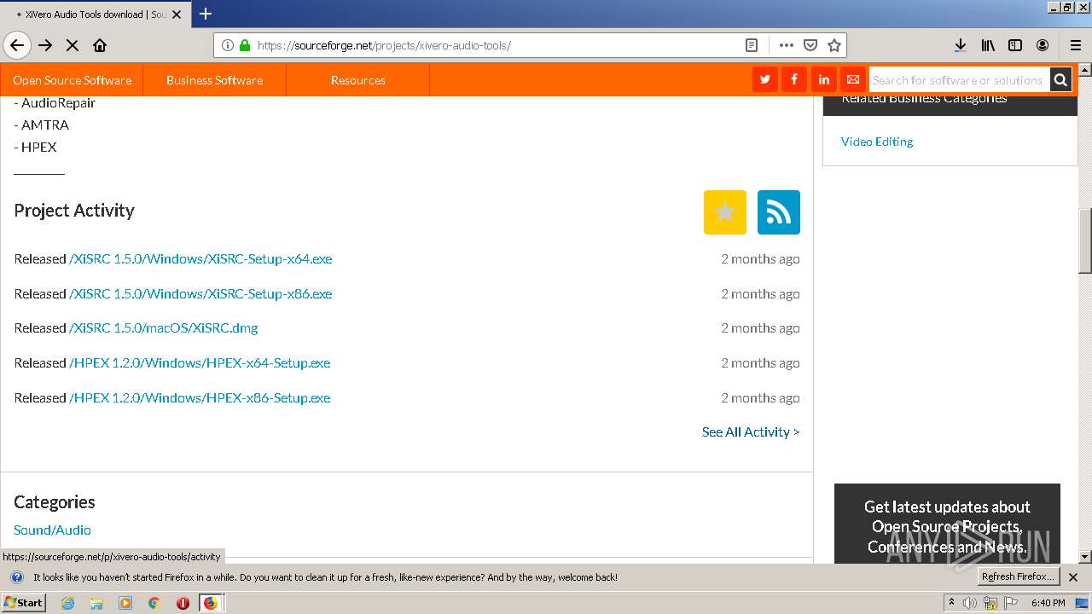
Task: Open the Sound/Audio category link
Action: click(x=52, y=530)
